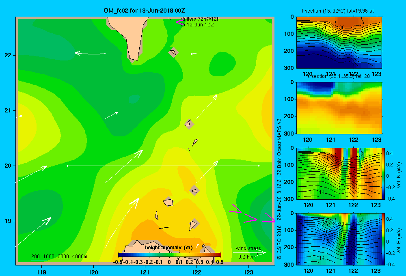Click the "0.5" label on height anomaly bar
Image resolution: width=406 pixels, height=276 pixels.
(x=220, y=262)
